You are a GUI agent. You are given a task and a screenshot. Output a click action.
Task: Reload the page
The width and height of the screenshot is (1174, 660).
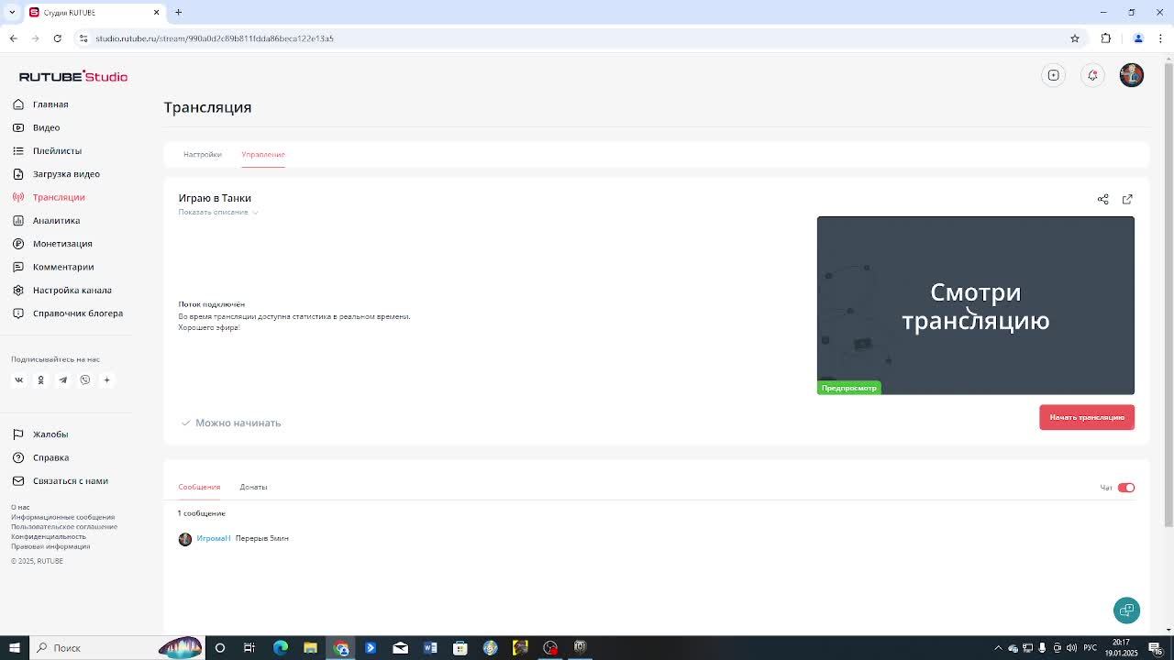(57, 38)
